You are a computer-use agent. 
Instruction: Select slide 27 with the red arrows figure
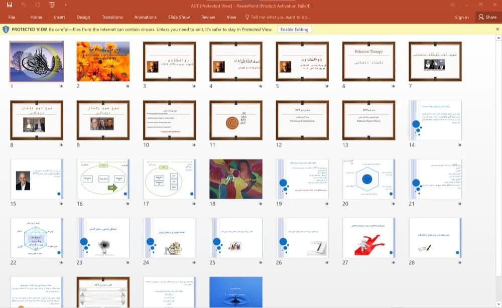click(369, 238)
